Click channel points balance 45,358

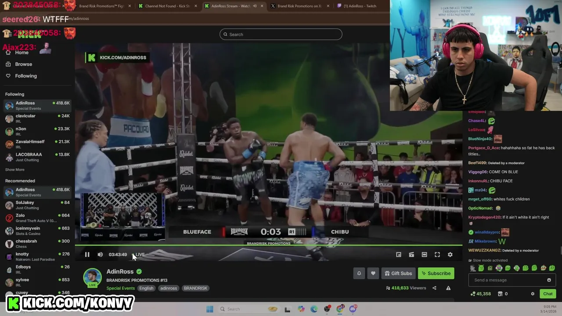pyautogui.click(x=480, y=294)
